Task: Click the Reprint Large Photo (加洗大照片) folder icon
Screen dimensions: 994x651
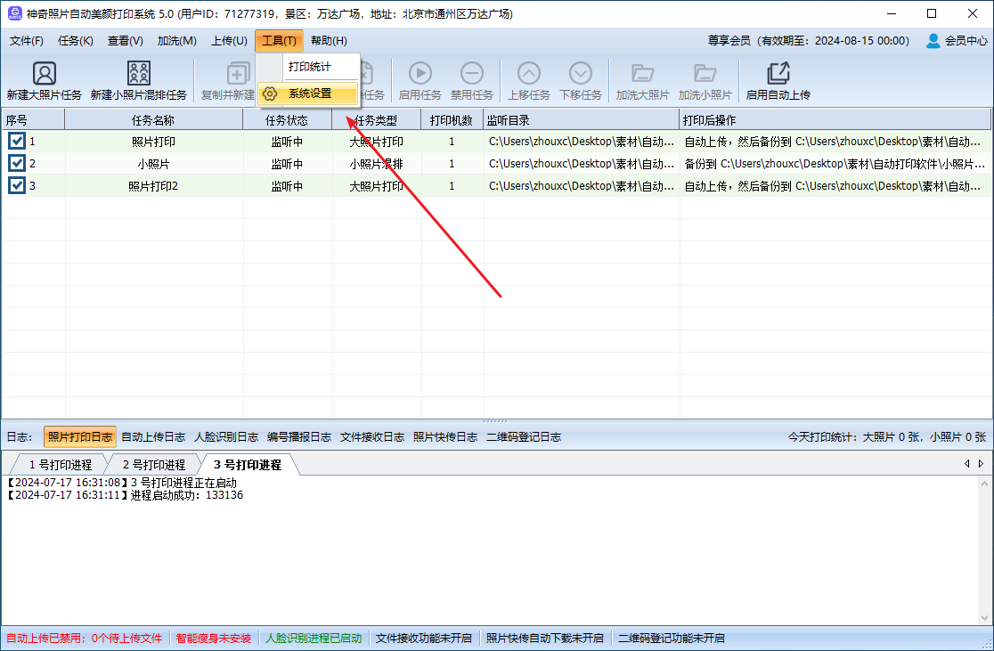Action: click(642, 74)
